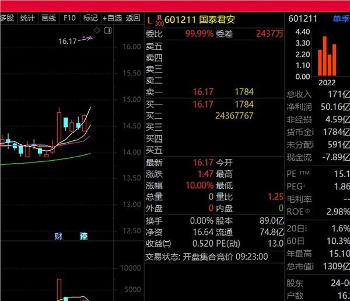350x301 pixels.
Task: Click the 标记 mark button
Action: pyautogui.click(x=90, y=18)
